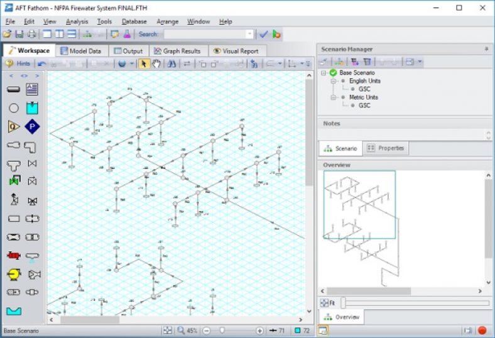Open the Properties panel tab
The image size is (495, 338).
coord(386,148)
